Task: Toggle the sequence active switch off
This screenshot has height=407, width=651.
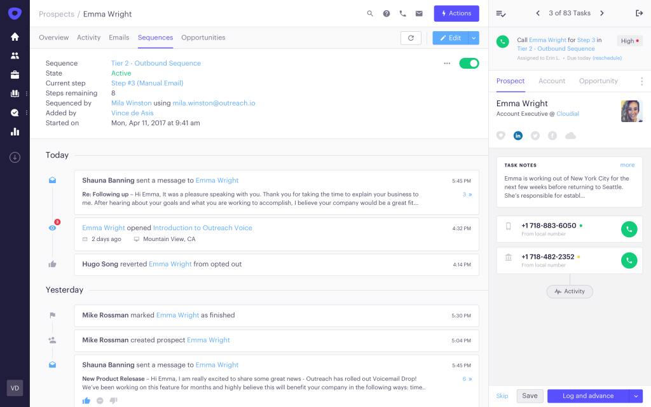Action: 469,63
